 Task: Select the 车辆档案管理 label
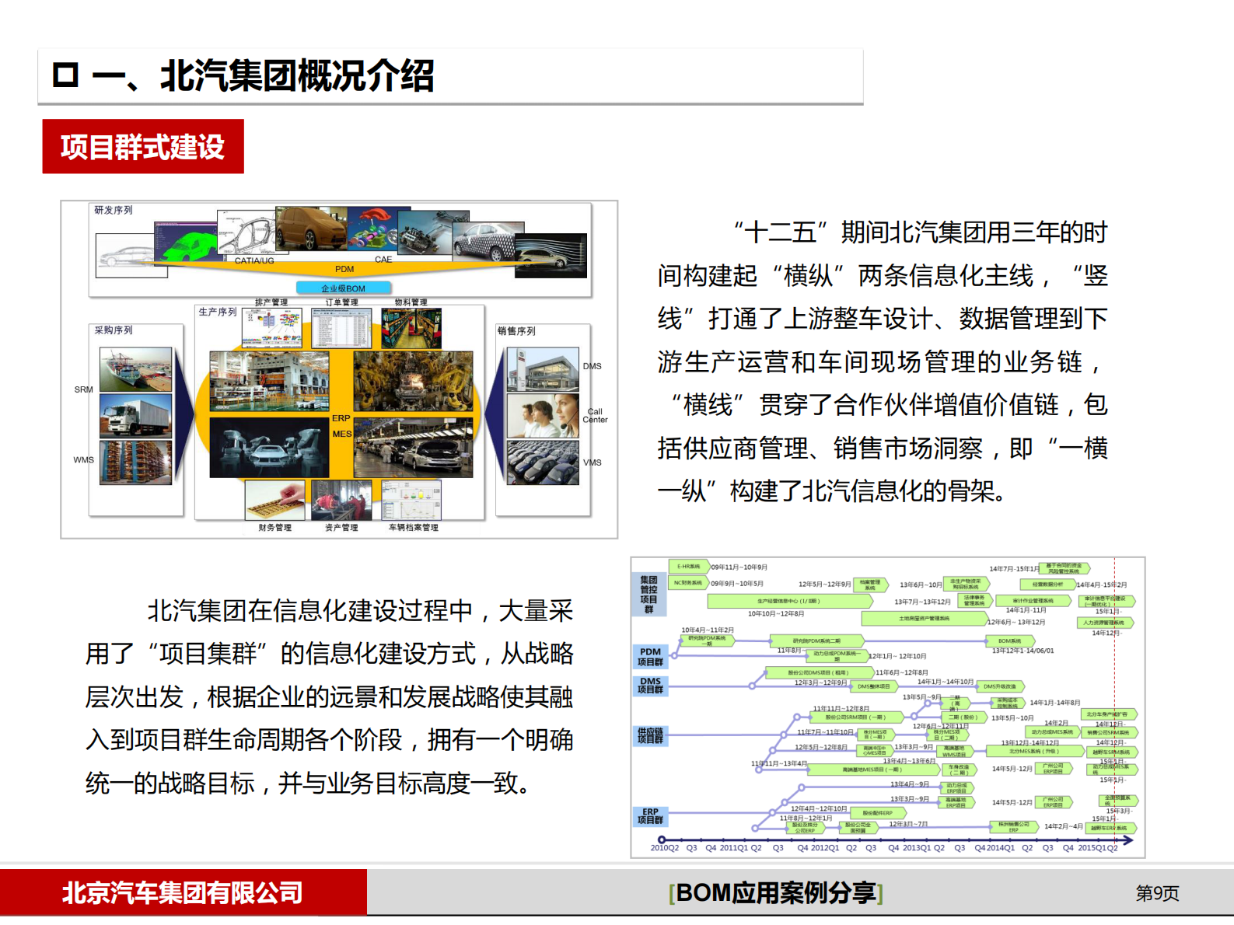click(x=414, y=528)
